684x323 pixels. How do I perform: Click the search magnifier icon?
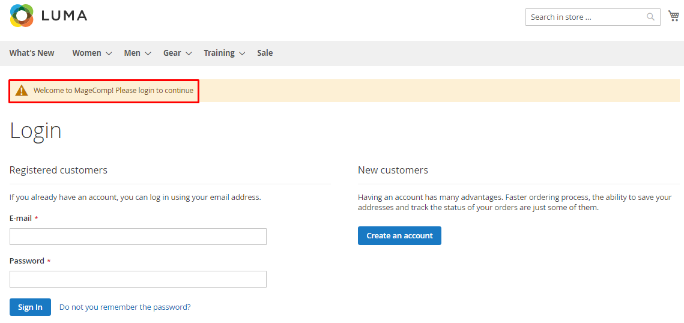pos(650,17)
